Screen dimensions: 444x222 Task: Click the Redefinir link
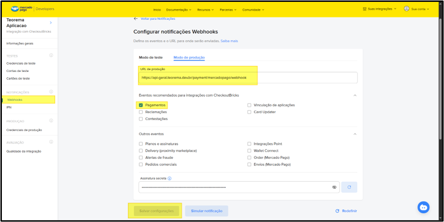click(346, 211)
